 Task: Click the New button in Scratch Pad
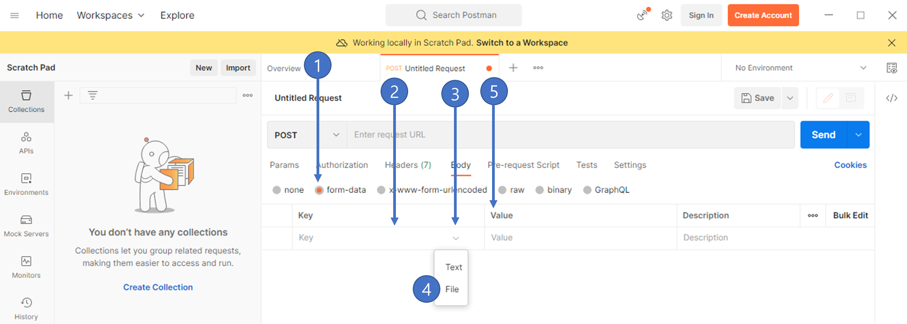coord(204,68)
